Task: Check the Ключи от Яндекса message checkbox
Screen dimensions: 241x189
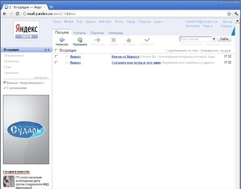Action: pyautogui.click(x=56, y=57)
